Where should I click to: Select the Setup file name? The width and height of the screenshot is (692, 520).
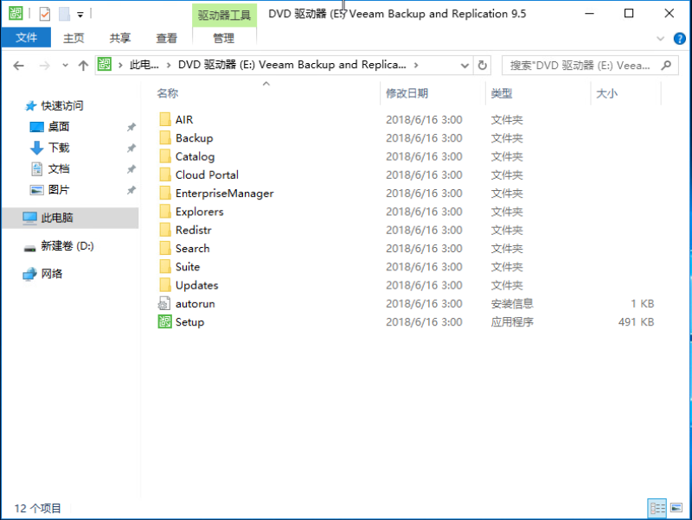point(189,322)
